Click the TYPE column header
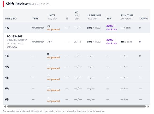 [x=35, y=19]
